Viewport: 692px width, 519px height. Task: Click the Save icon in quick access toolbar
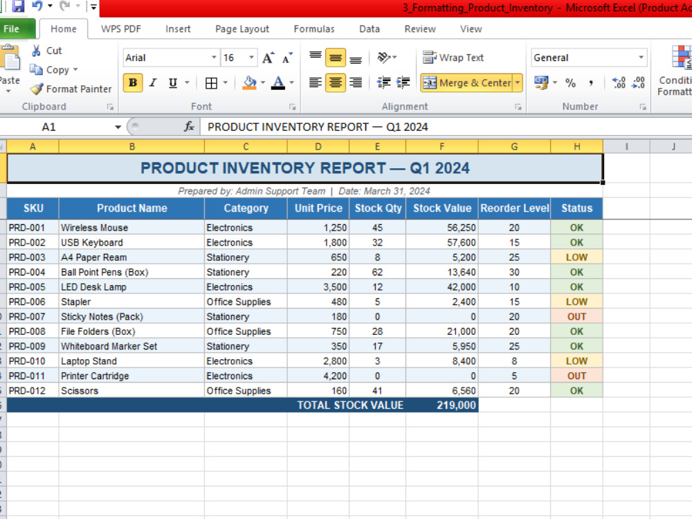(18, 6)
